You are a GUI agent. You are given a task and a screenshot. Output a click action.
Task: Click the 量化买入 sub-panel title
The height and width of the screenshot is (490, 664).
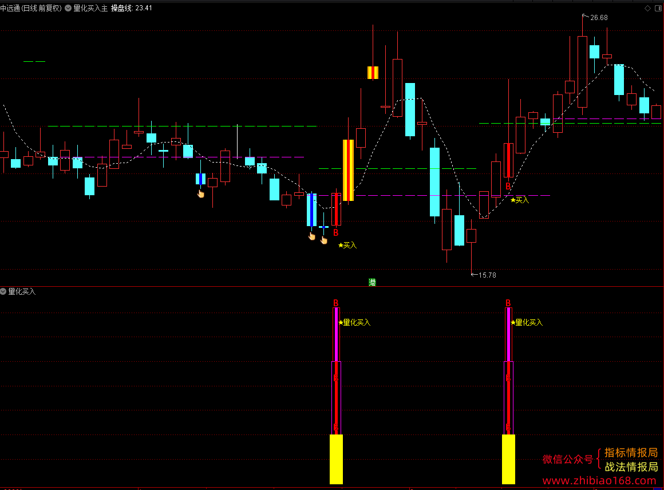pyautogui.click(x=22, y=291)
